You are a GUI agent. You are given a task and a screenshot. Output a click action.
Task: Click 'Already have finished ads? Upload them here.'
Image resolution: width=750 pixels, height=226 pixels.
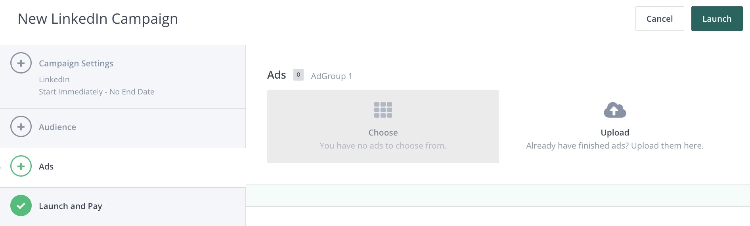pos(615,145)
